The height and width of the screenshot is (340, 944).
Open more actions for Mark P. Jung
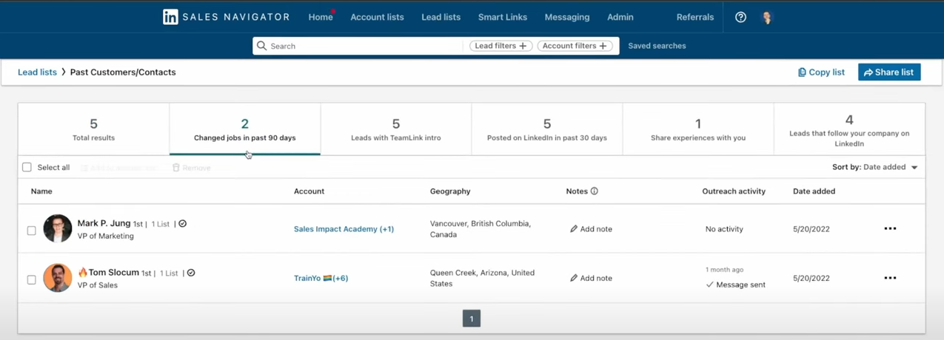tap(890, 229)
